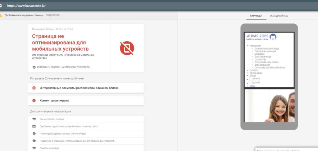This screenshot has height=151, width=318.
Task: Open "Исправить ошибки на странице WordPress" link
Action: point(63,67)
